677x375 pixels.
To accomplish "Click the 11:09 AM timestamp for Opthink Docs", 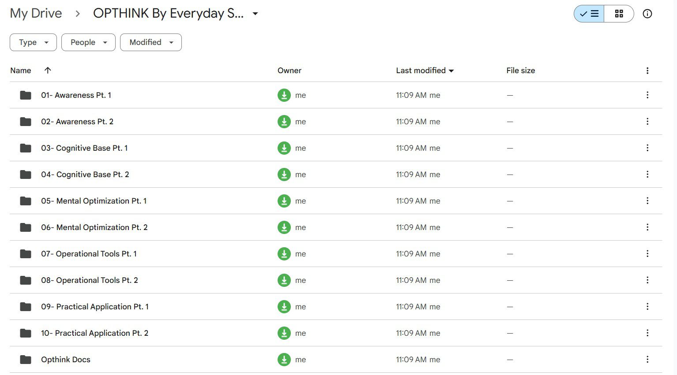I will (411, 360).
